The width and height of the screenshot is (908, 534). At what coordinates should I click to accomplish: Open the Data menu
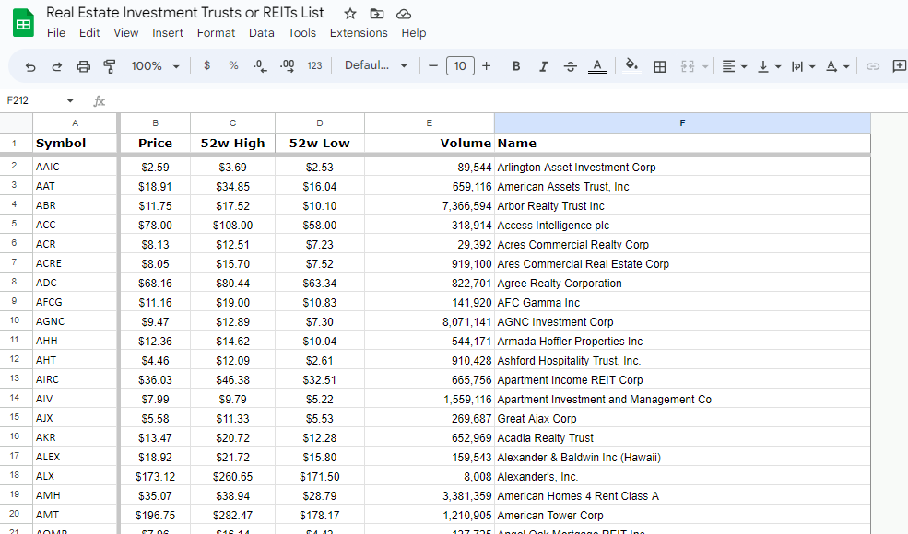click(x=262, y=33)
